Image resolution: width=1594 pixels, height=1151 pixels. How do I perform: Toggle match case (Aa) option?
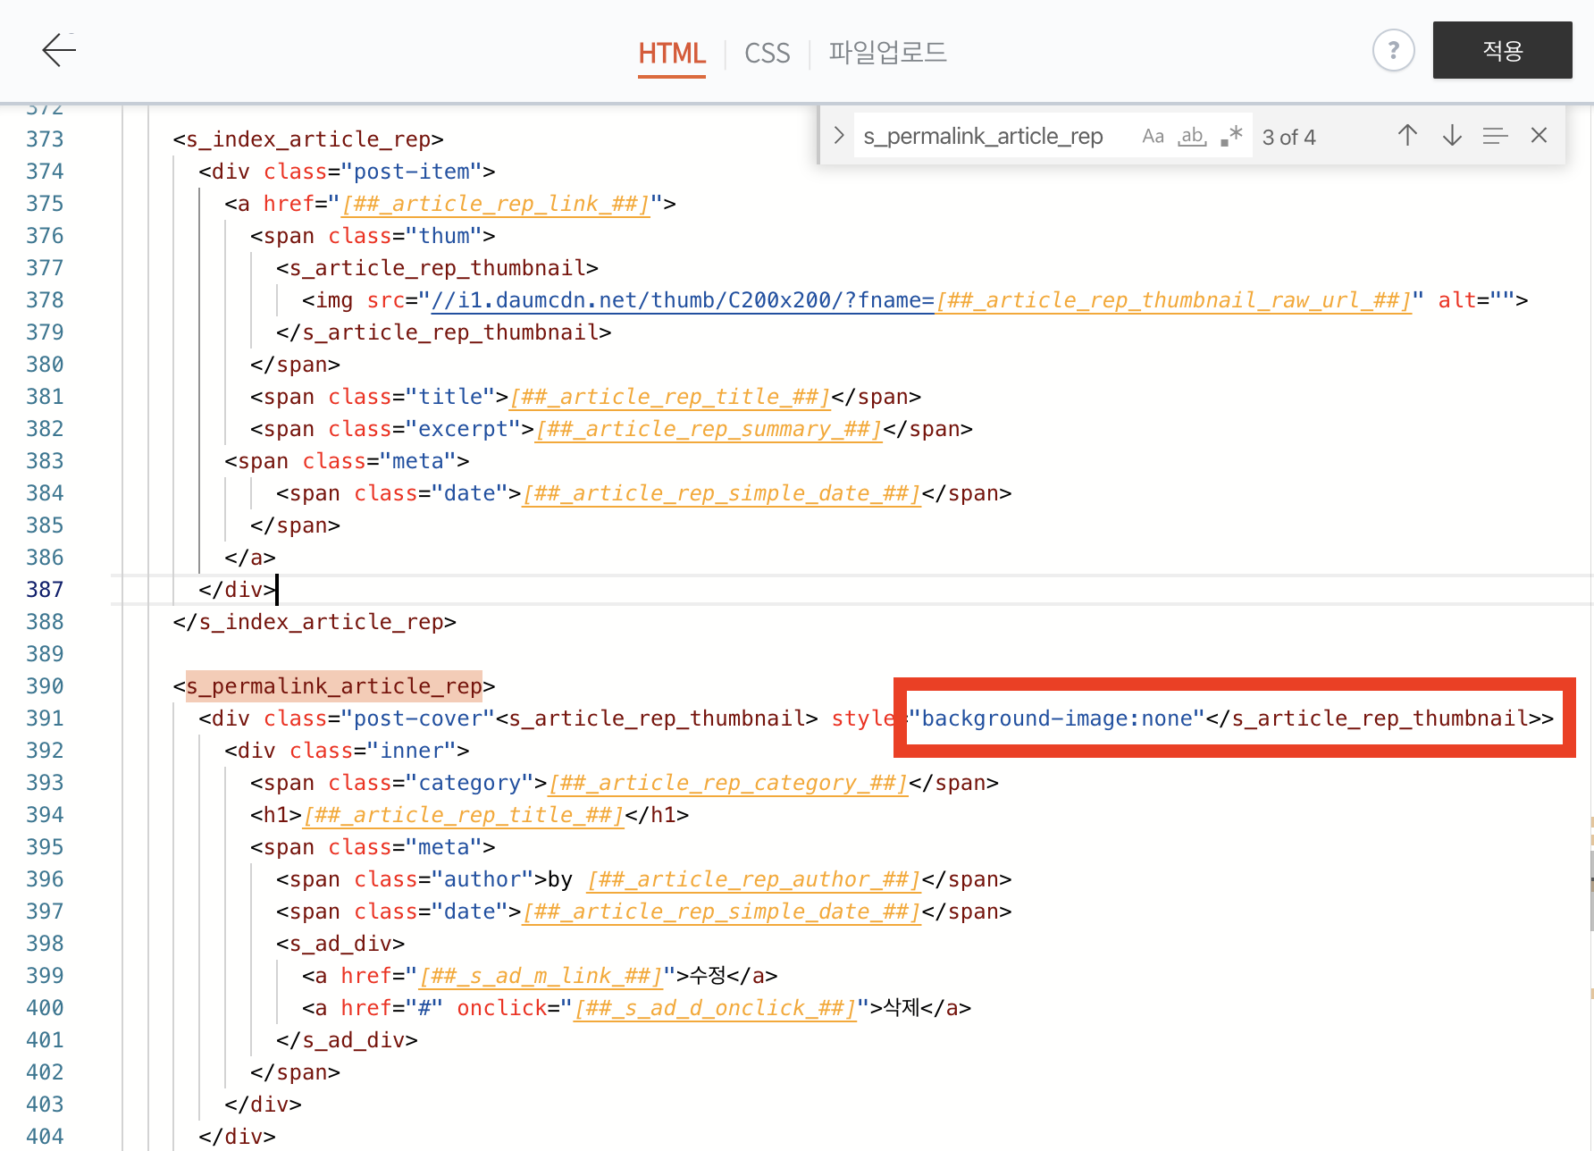1153,136
